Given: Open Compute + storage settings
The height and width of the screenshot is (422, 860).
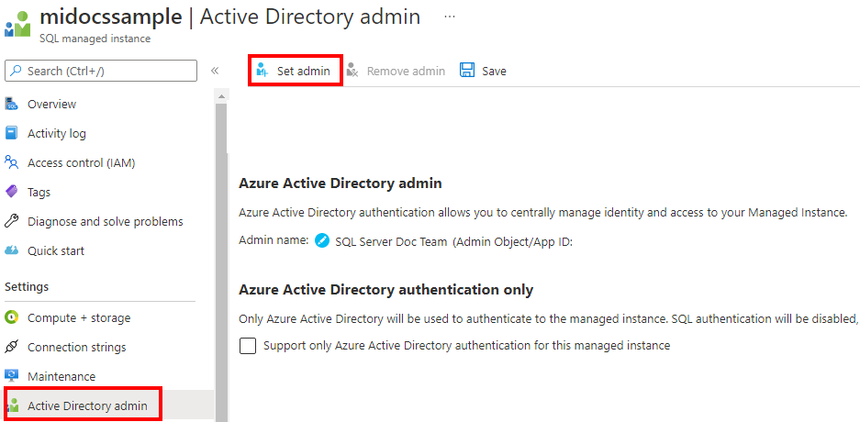Looking at the screenshot, I should coord(79,317).
